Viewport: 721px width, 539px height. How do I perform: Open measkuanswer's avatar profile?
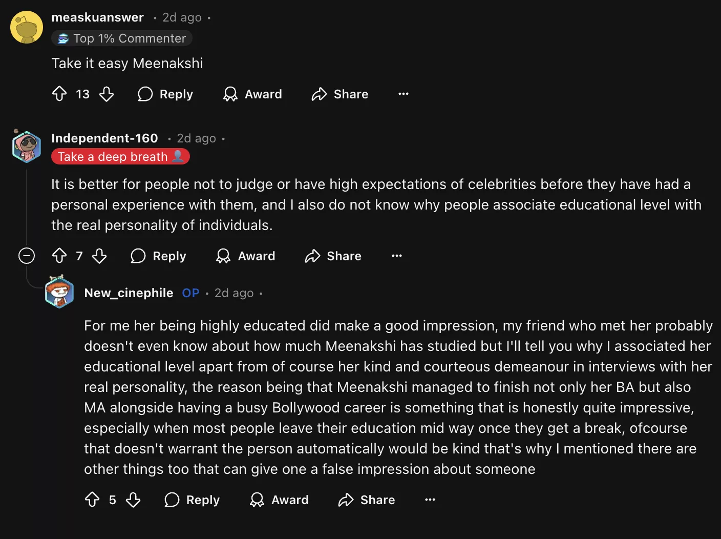coord(27,27)
